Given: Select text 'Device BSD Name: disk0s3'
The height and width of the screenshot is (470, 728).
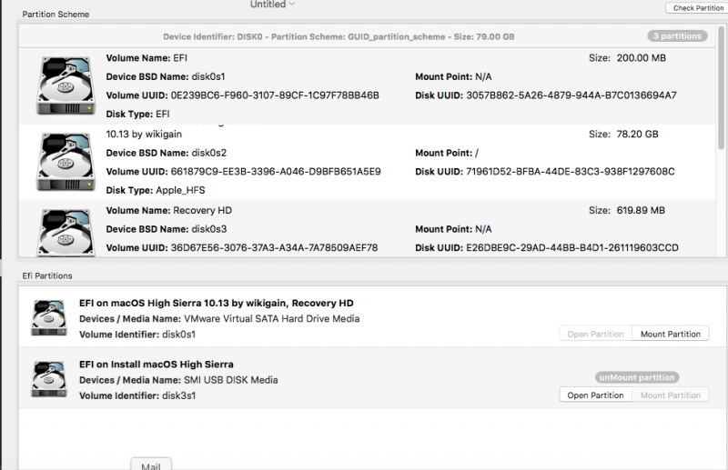Looking at the screenshot, I should pyautogui.click(x=167, y=229).
